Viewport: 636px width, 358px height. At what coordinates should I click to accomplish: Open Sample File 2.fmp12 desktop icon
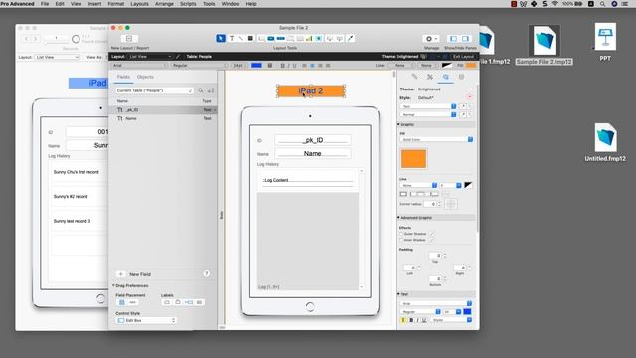point(544,45)
